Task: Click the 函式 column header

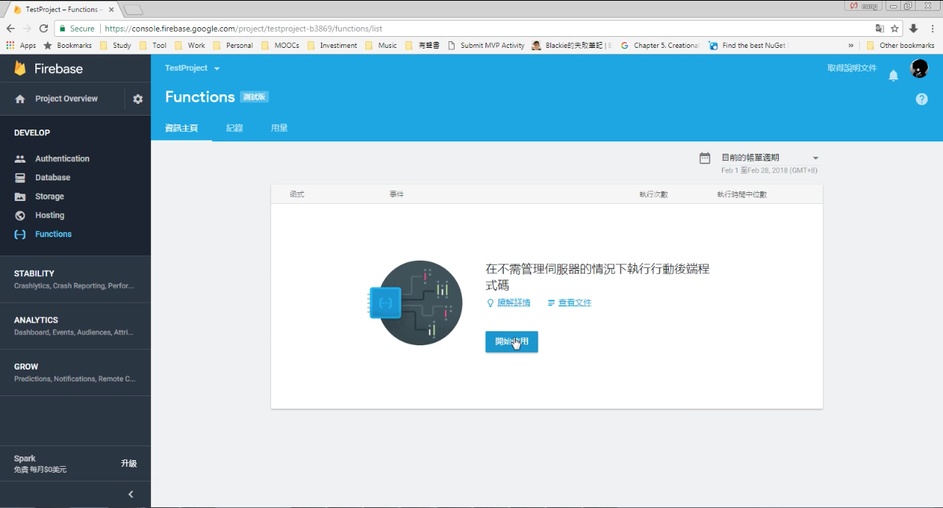Action: 297,194
